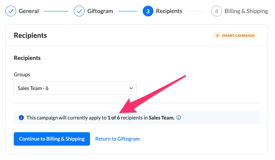Click the step 3 number circle
275x160 pixels.
tap(148, 11)
